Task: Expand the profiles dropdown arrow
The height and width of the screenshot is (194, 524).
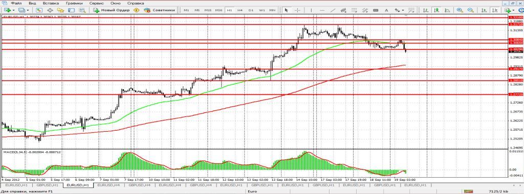Action: tap(28, 10)
